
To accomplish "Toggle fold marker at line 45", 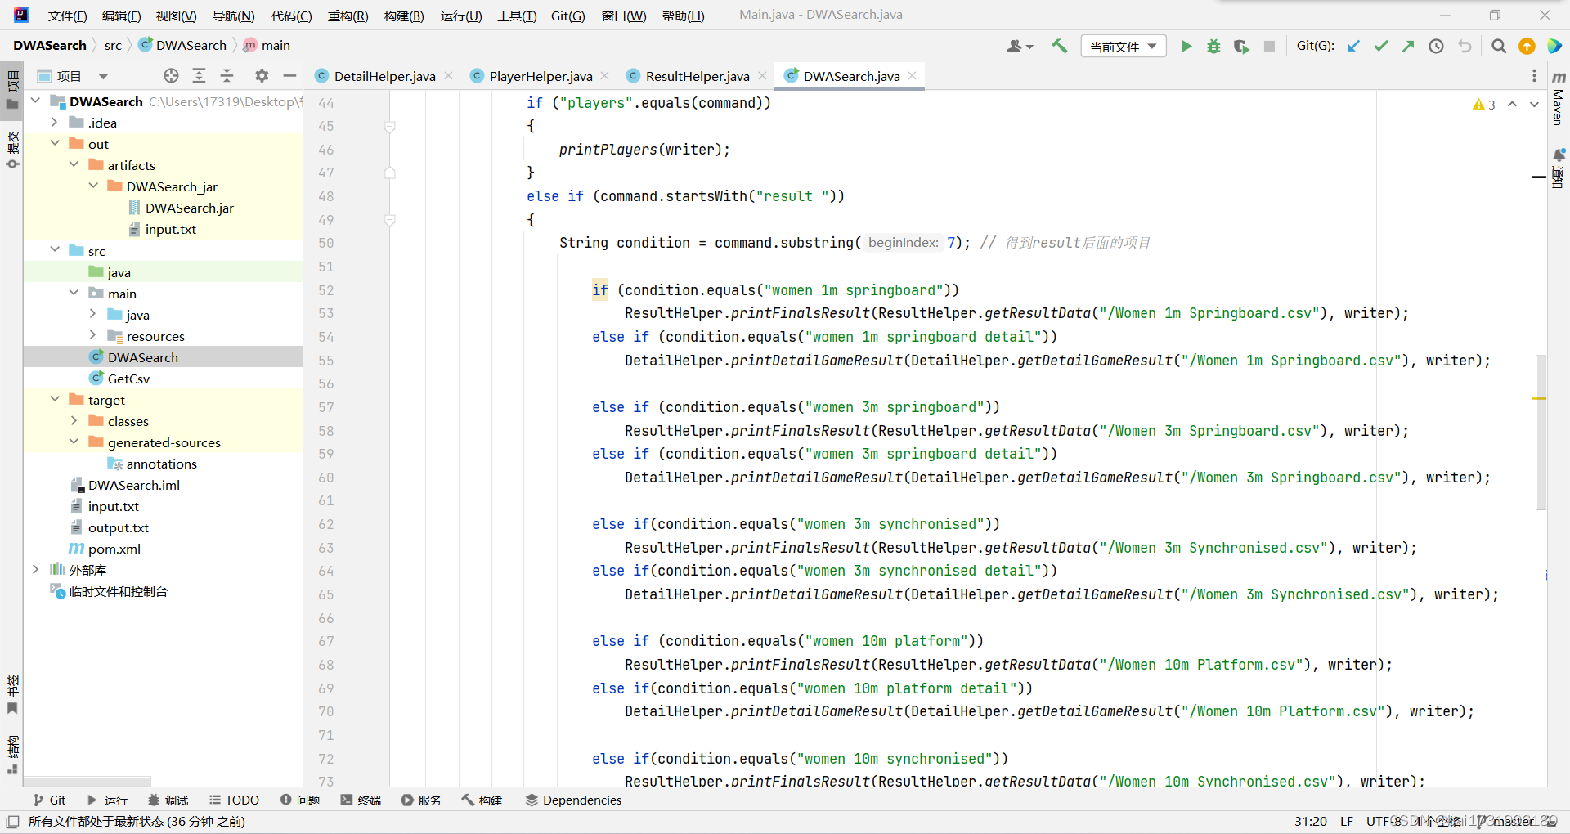I will 390,127.
